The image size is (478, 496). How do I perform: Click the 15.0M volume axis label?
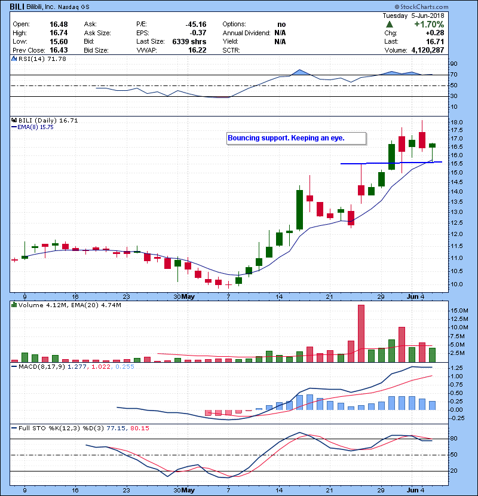pyautogui.click(x=459, y=311)
